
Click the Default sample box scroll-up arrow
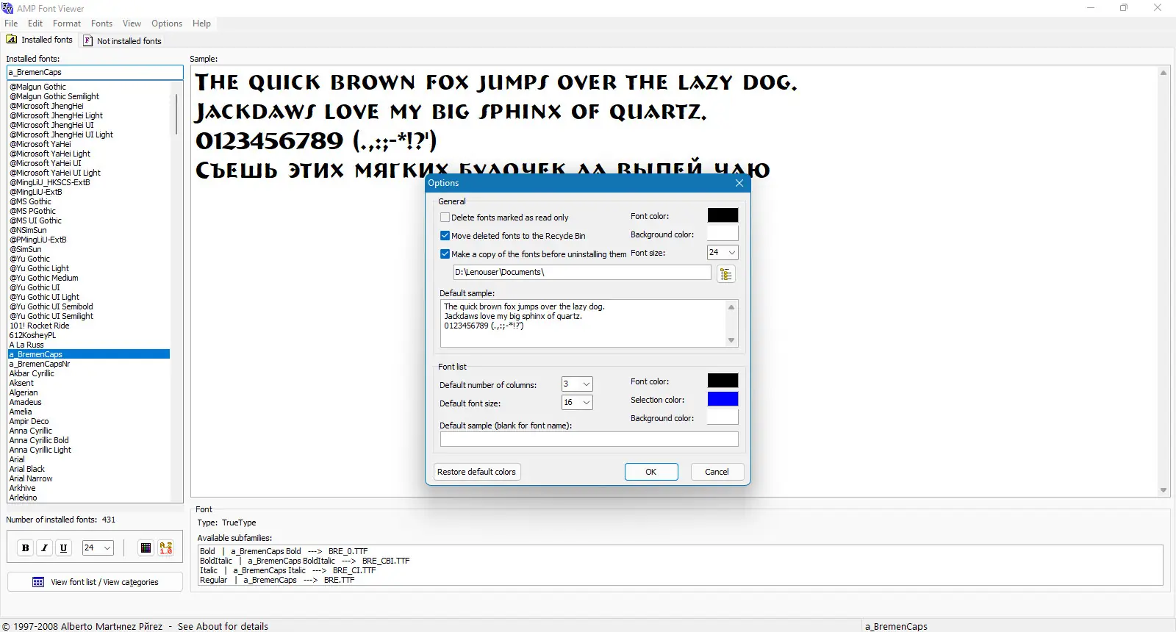click(731, 307)
